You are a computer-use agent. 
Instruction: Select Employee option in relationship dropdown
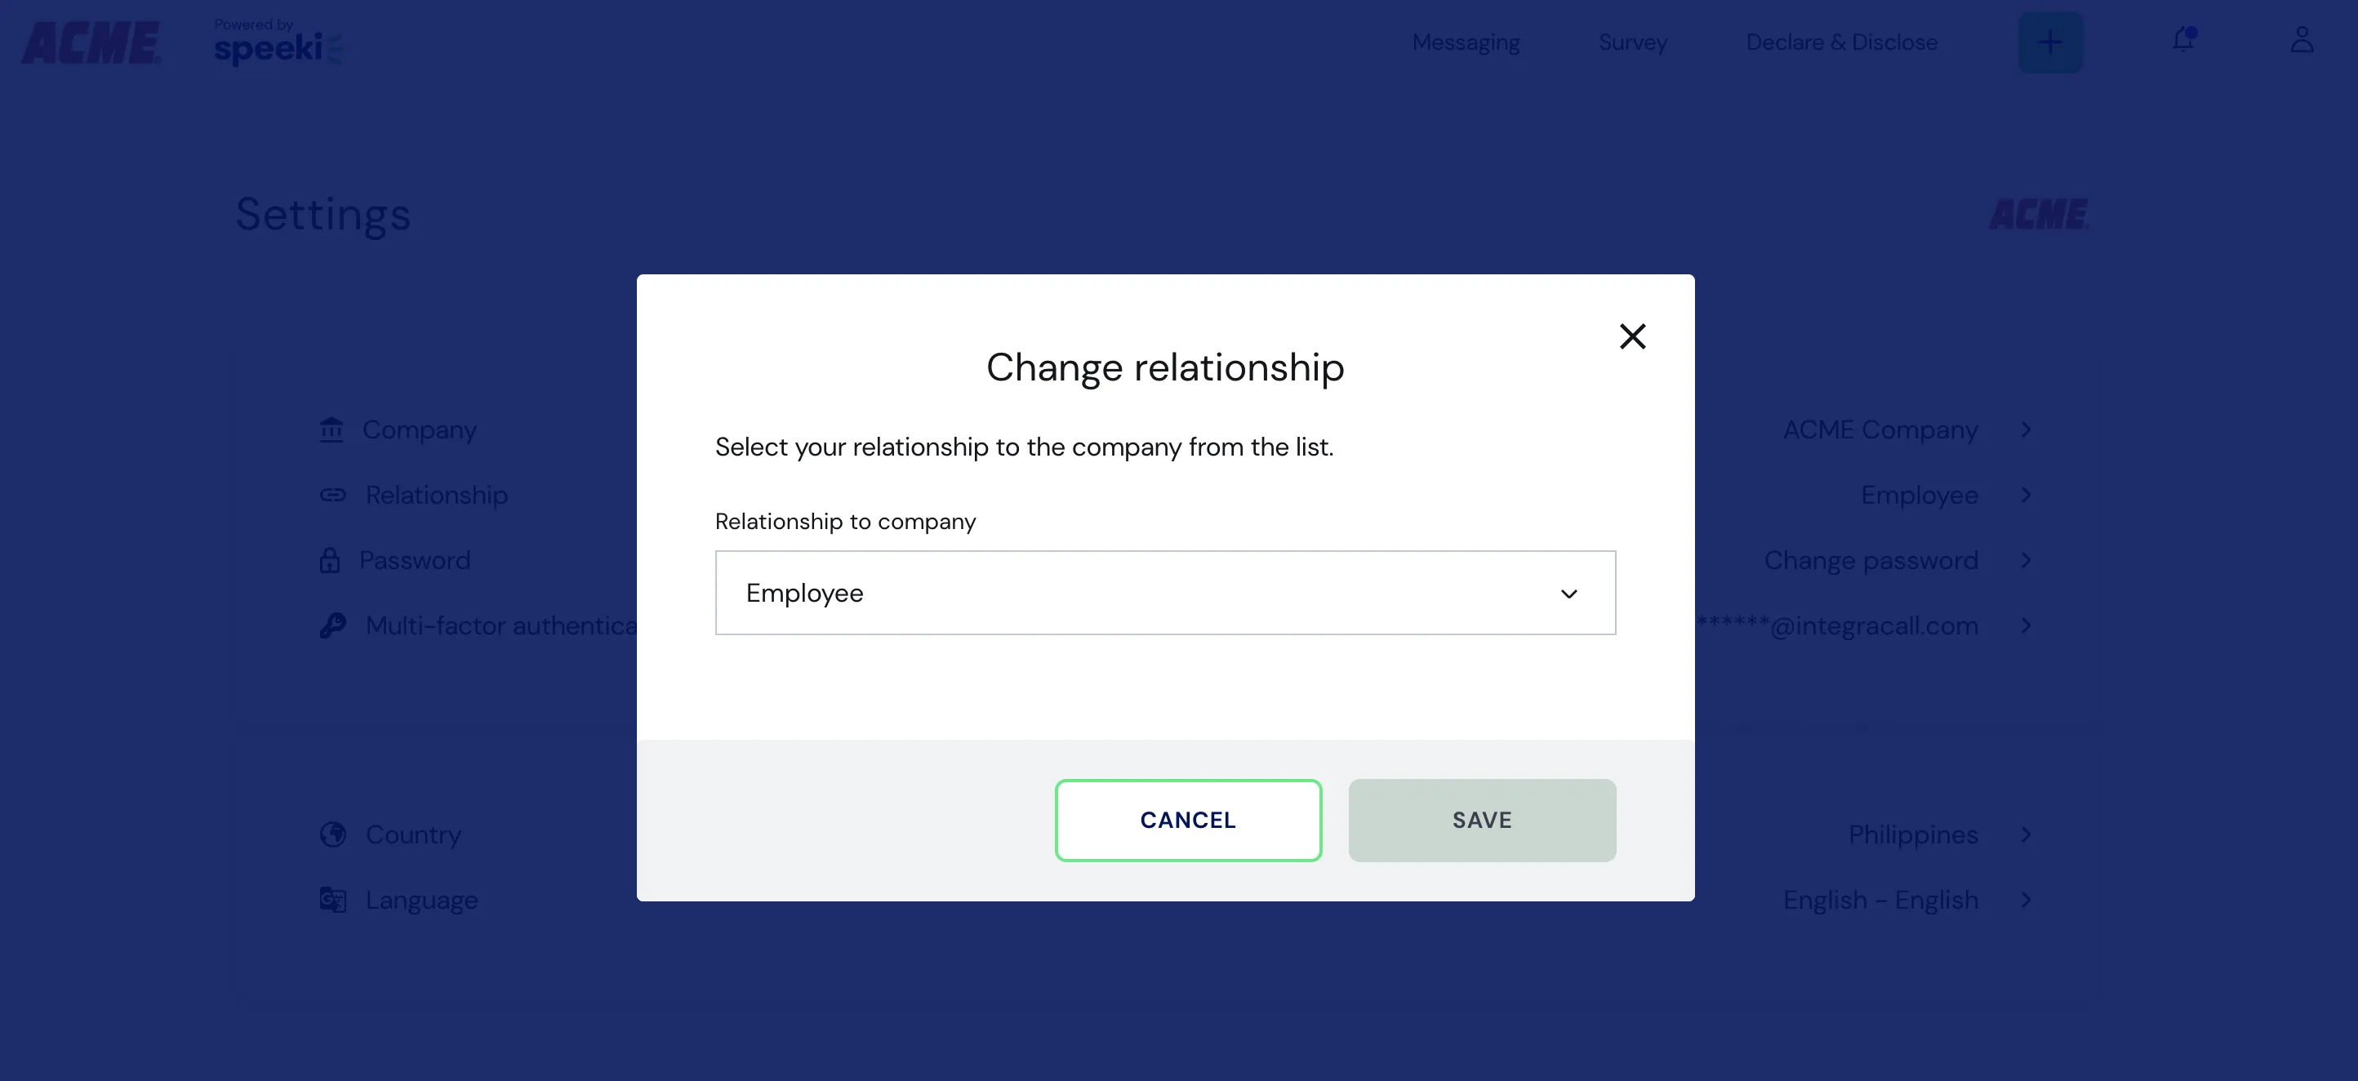tap(1165, 593)
